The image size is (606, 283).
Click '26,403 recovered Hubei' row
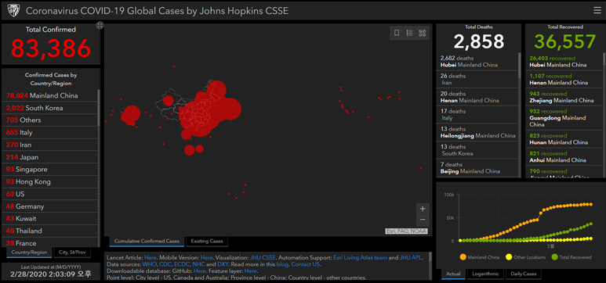564,62
